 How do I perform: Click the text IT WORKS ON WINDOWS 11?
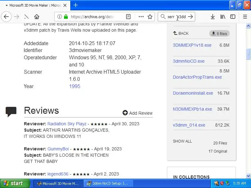pyautogui.click(x=52, y=136)
